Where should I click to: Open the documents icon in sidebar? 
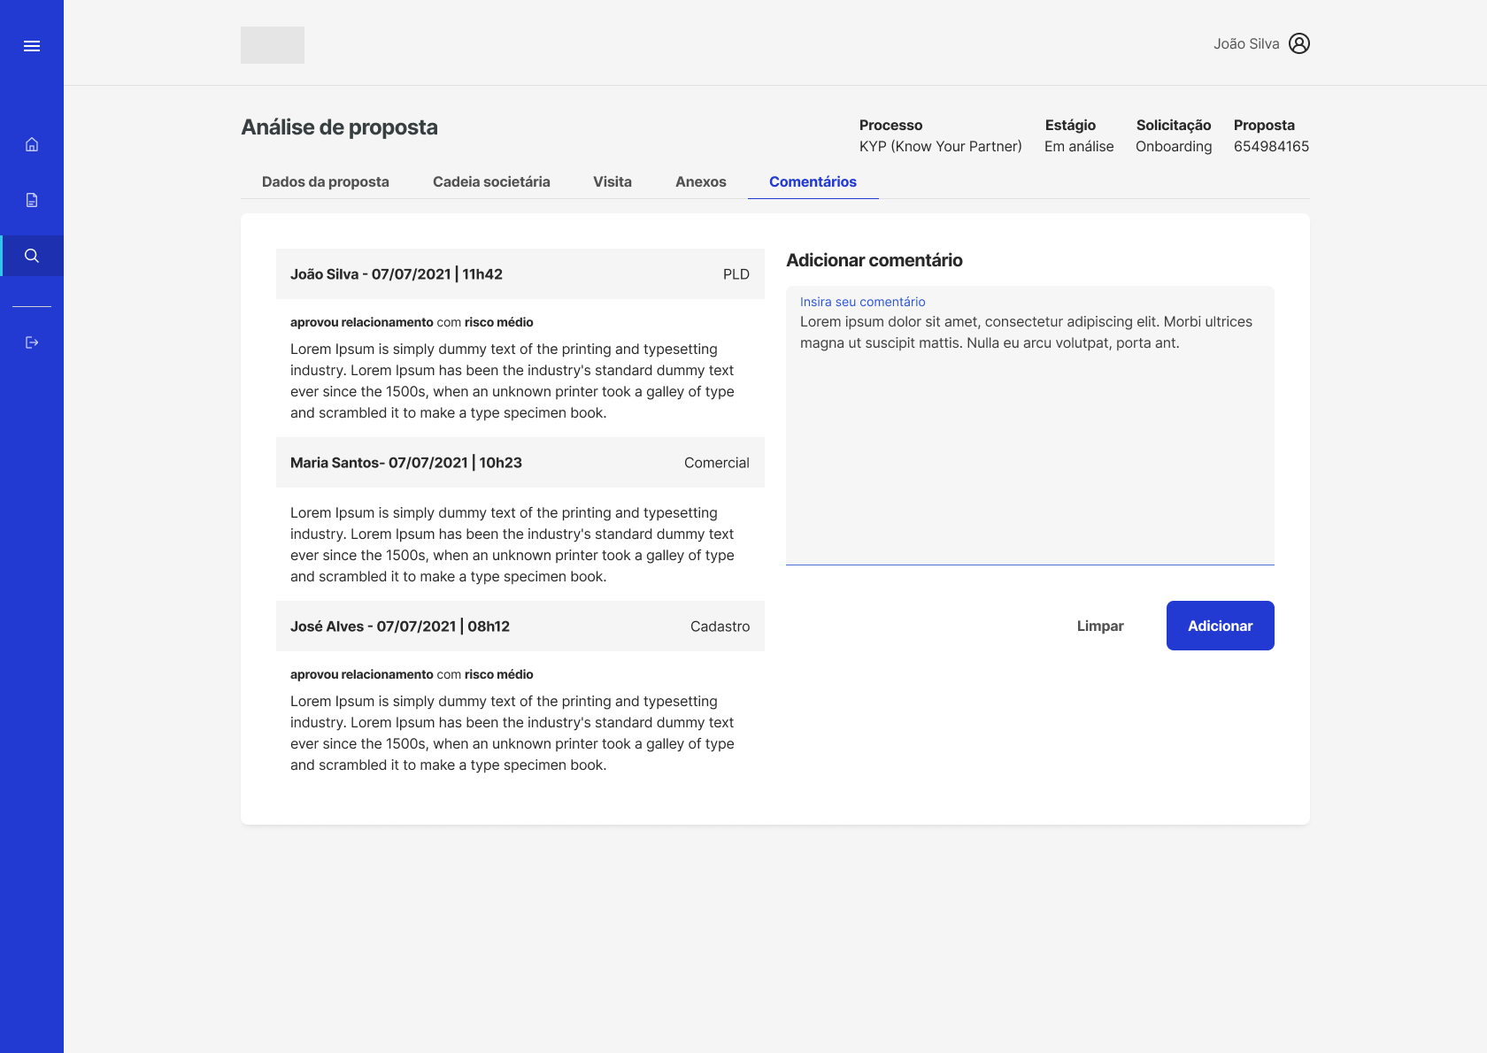pos(32,200)
